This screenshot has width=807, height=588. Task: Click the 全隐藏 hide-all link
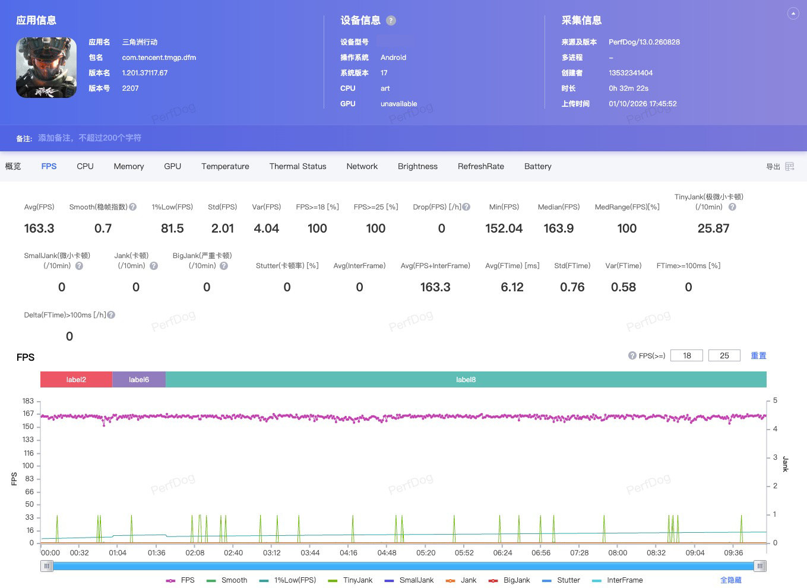(731, 580)
